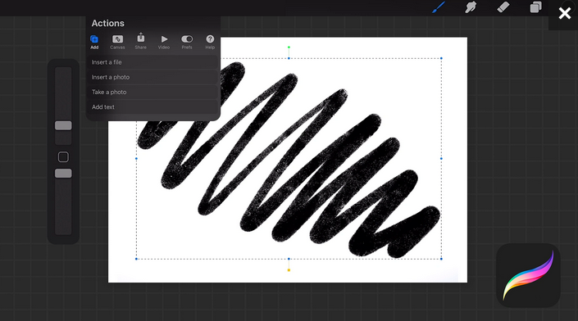578x321 pixels.
Task: Select the Brush tool icon
Action: [439, 7]
